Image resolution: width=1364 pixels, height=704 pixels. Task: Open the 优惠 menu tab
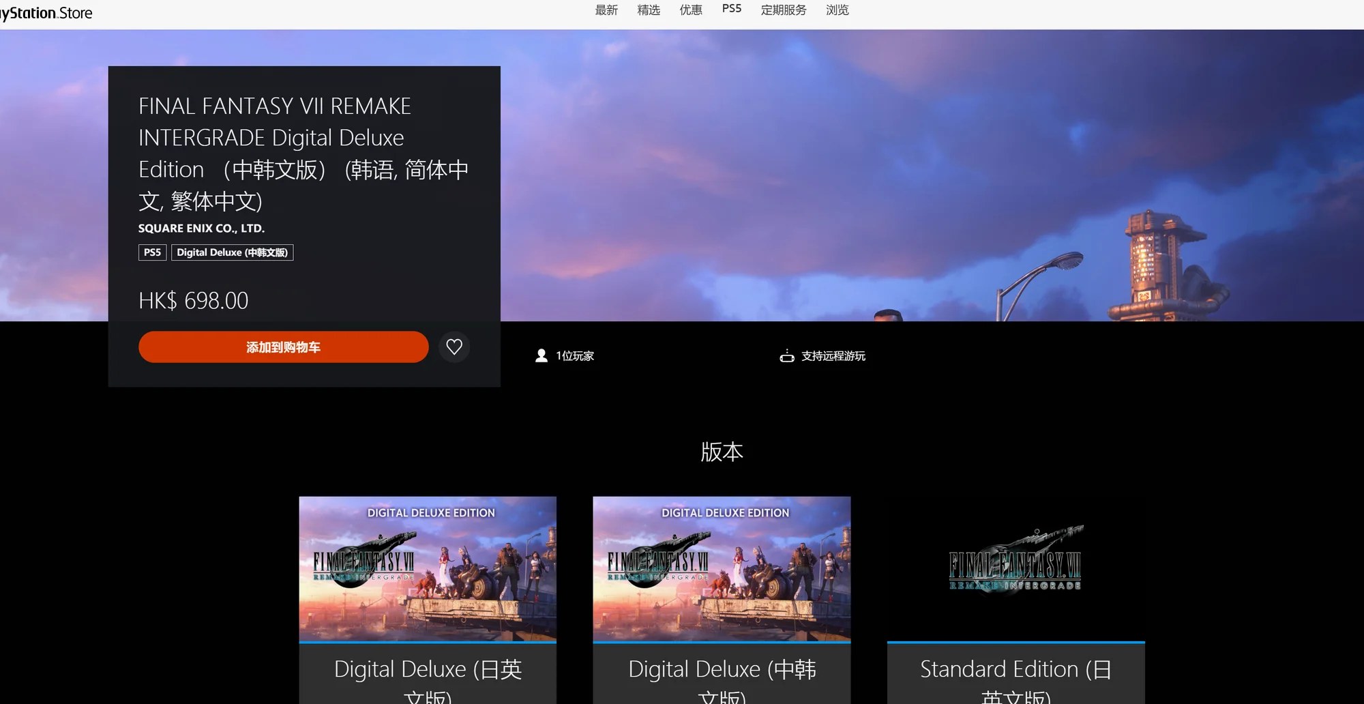click(691, 10)
